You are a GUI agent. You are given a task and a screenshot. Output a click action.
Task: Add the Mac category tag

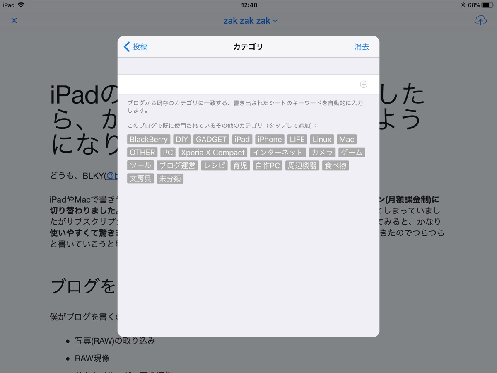point(347,139)
